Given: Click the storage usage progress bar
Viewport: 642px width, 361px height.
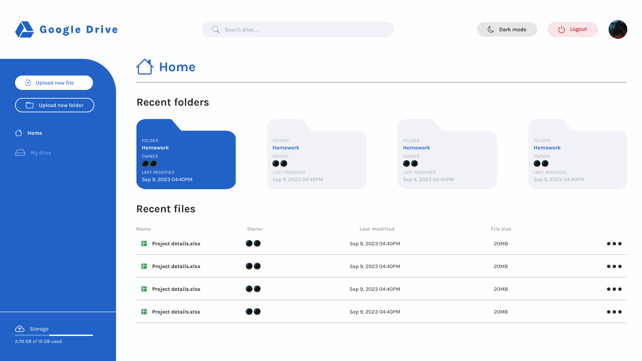Looking at the screenshot, I should (54, 335).
